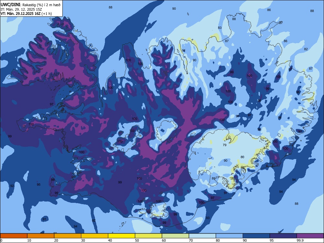Click the light blue 80–90 legend swatch
324x243 pixels.
point(229,236)
